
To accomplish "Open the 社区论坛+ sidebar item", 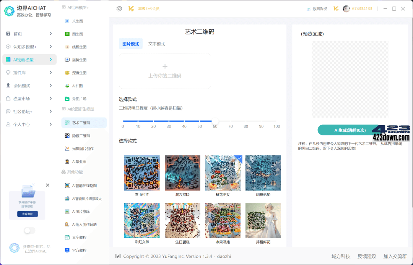I will [29, 111].
